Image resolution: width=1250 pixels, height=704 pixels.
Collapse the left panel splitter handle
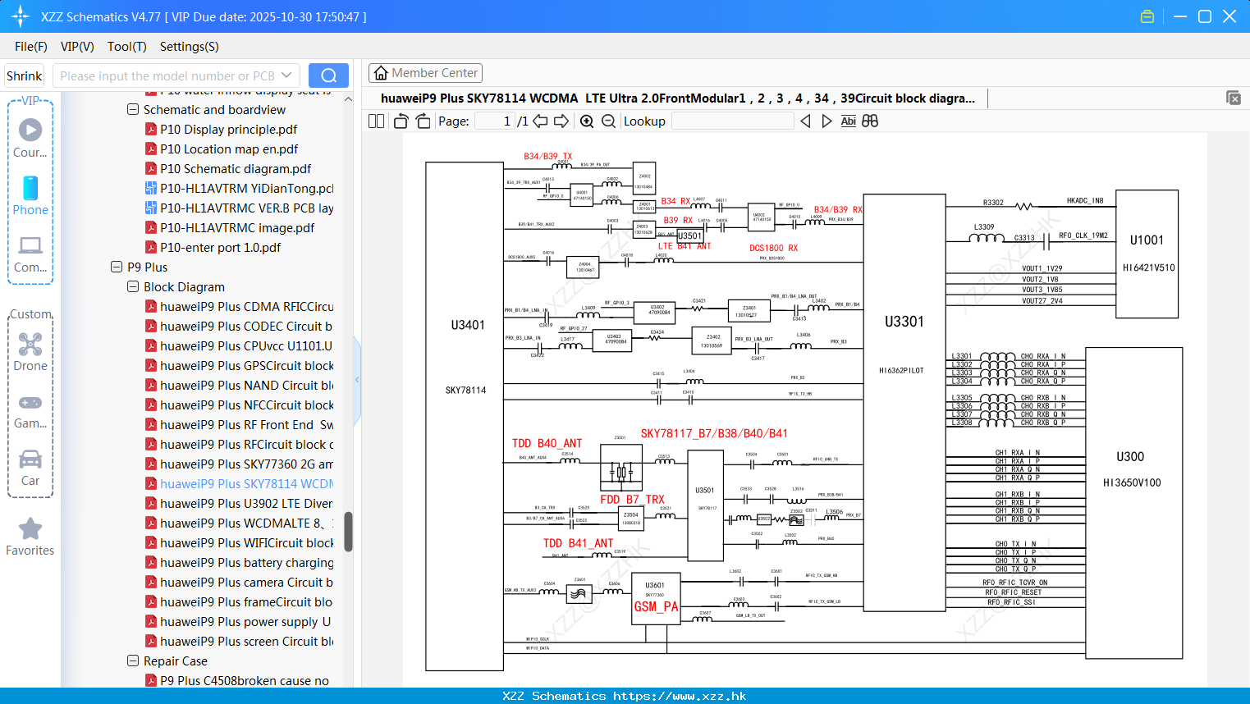pos(357,379)
